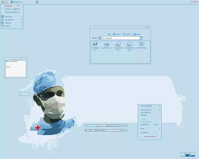Click the Search toolbar button
This screenshot has height=159, width=199.
(x=117, y=34)
